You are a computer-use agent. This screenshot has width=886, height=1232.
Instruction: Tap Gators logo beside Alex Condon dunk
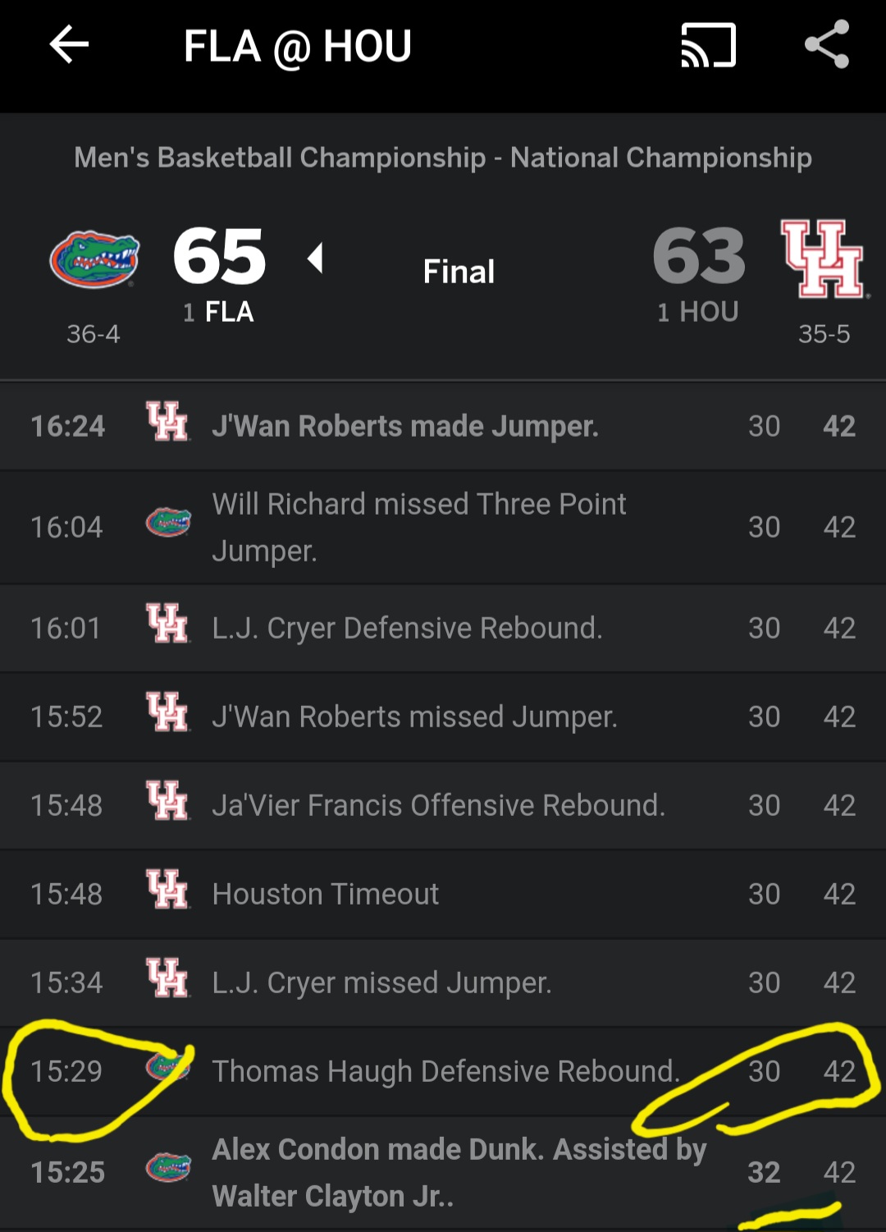pyautogui.click(x=168, y=1167)
